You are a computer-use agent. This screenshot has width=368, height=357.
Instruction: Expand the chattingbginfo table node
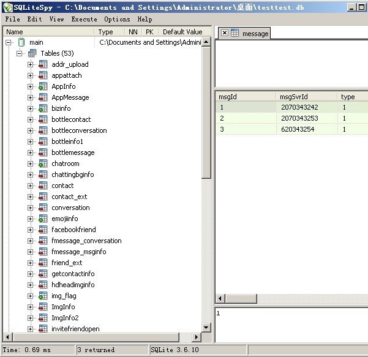(x=30, y=175)
